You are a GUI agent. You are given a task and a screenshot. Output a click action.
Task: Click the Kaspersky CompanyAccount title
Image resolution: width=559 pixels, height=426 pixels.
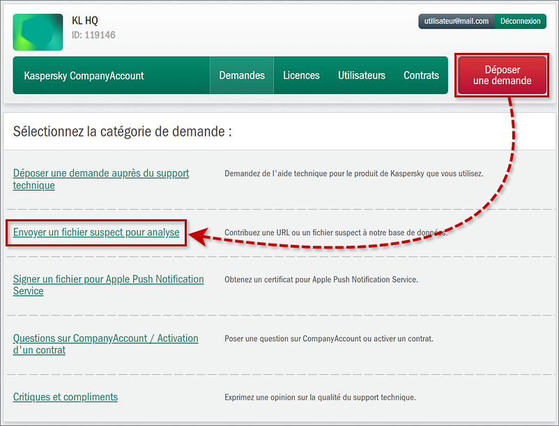tap(84, 75)
